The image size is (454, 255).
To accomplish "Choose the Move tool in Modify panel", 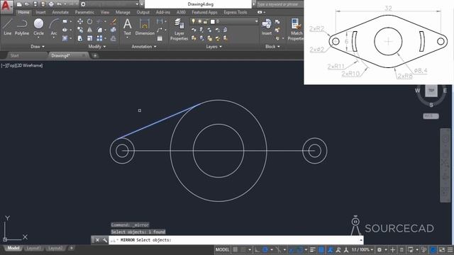I will point(80,21).
